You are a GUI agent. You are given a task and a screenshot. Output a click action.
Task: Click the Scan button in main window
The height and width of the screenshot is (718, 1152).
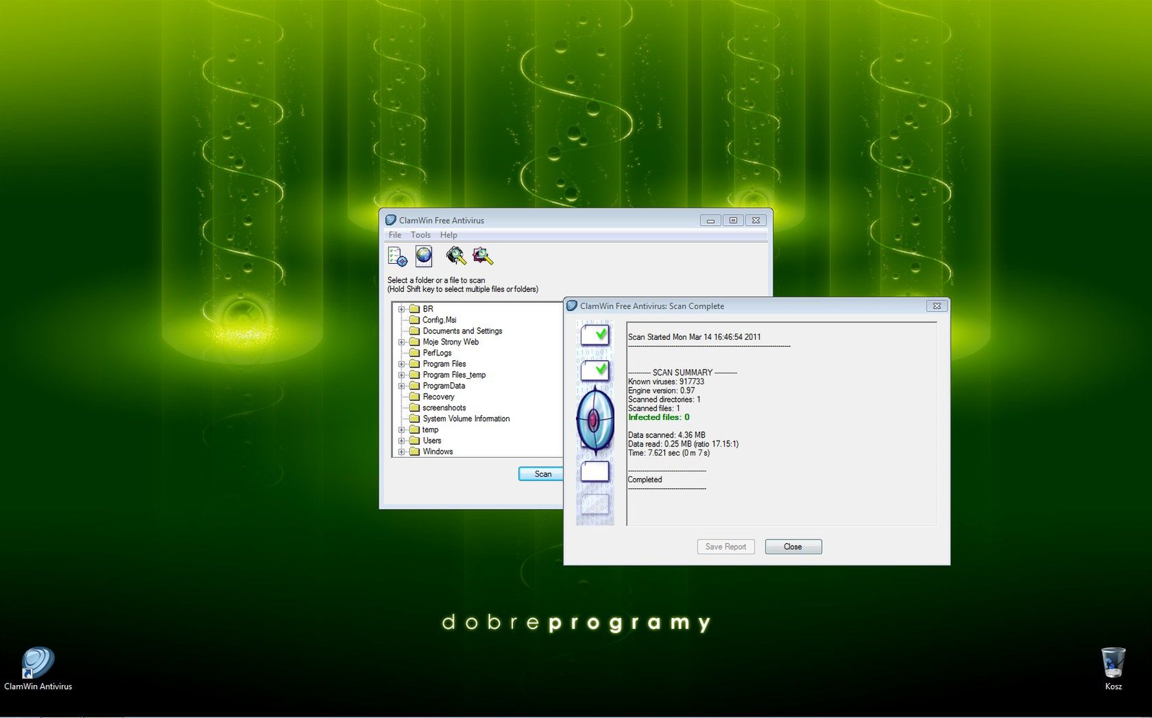[x=542, y=474]
